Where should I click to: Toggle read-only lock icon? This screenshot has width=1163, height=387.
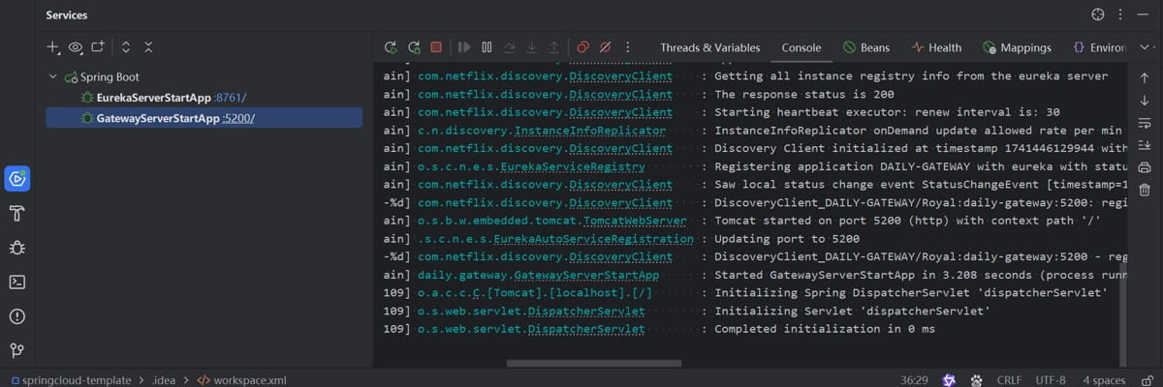[1147, 380]
